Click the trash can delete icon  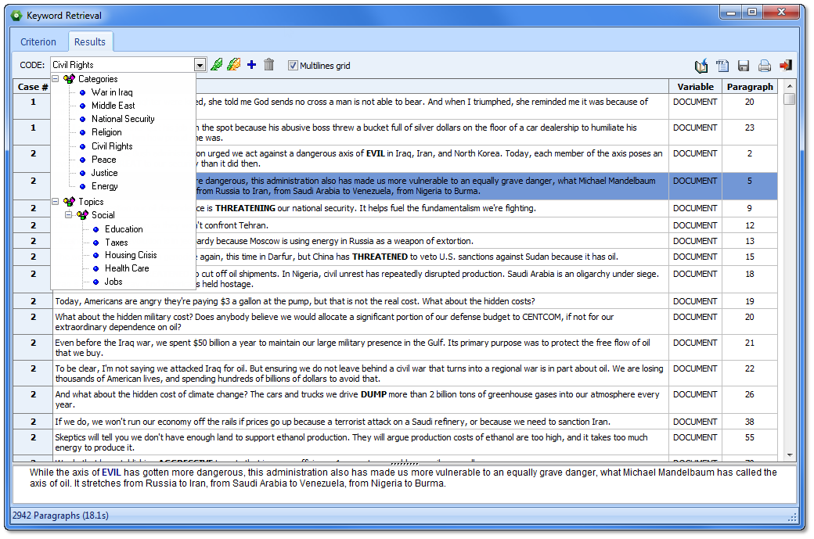[x=268, y=65]
